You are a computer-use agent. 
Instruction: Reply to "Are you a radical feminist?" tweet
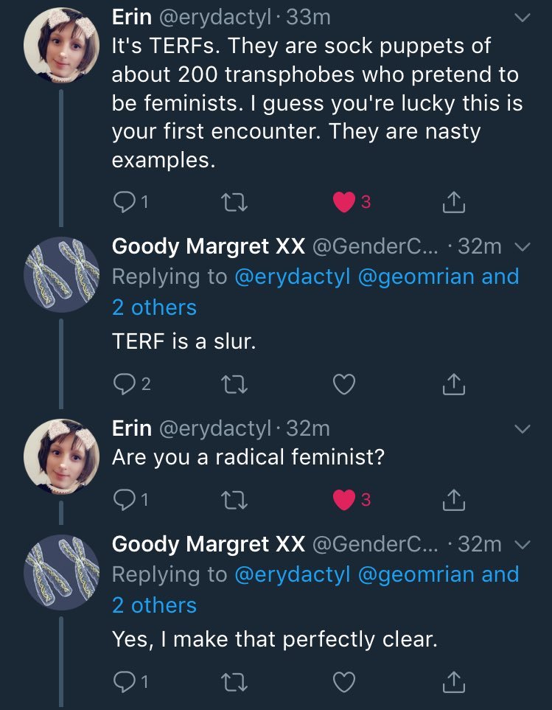point(122,500)
